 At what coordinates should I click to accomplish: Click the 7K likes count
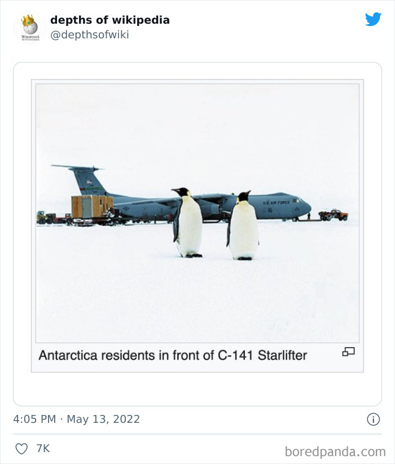pos(43,449)
